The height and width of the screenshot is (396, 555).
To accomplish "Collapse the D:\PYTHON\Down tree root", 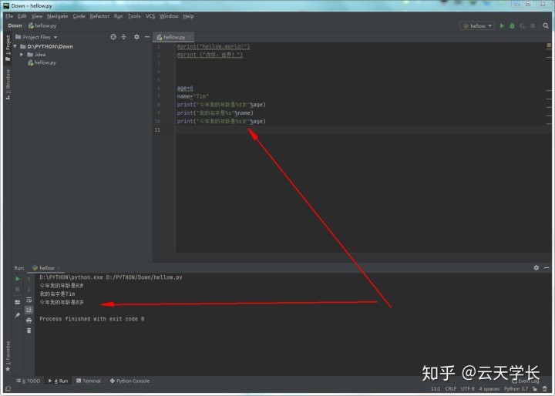I will click(15, 46).
